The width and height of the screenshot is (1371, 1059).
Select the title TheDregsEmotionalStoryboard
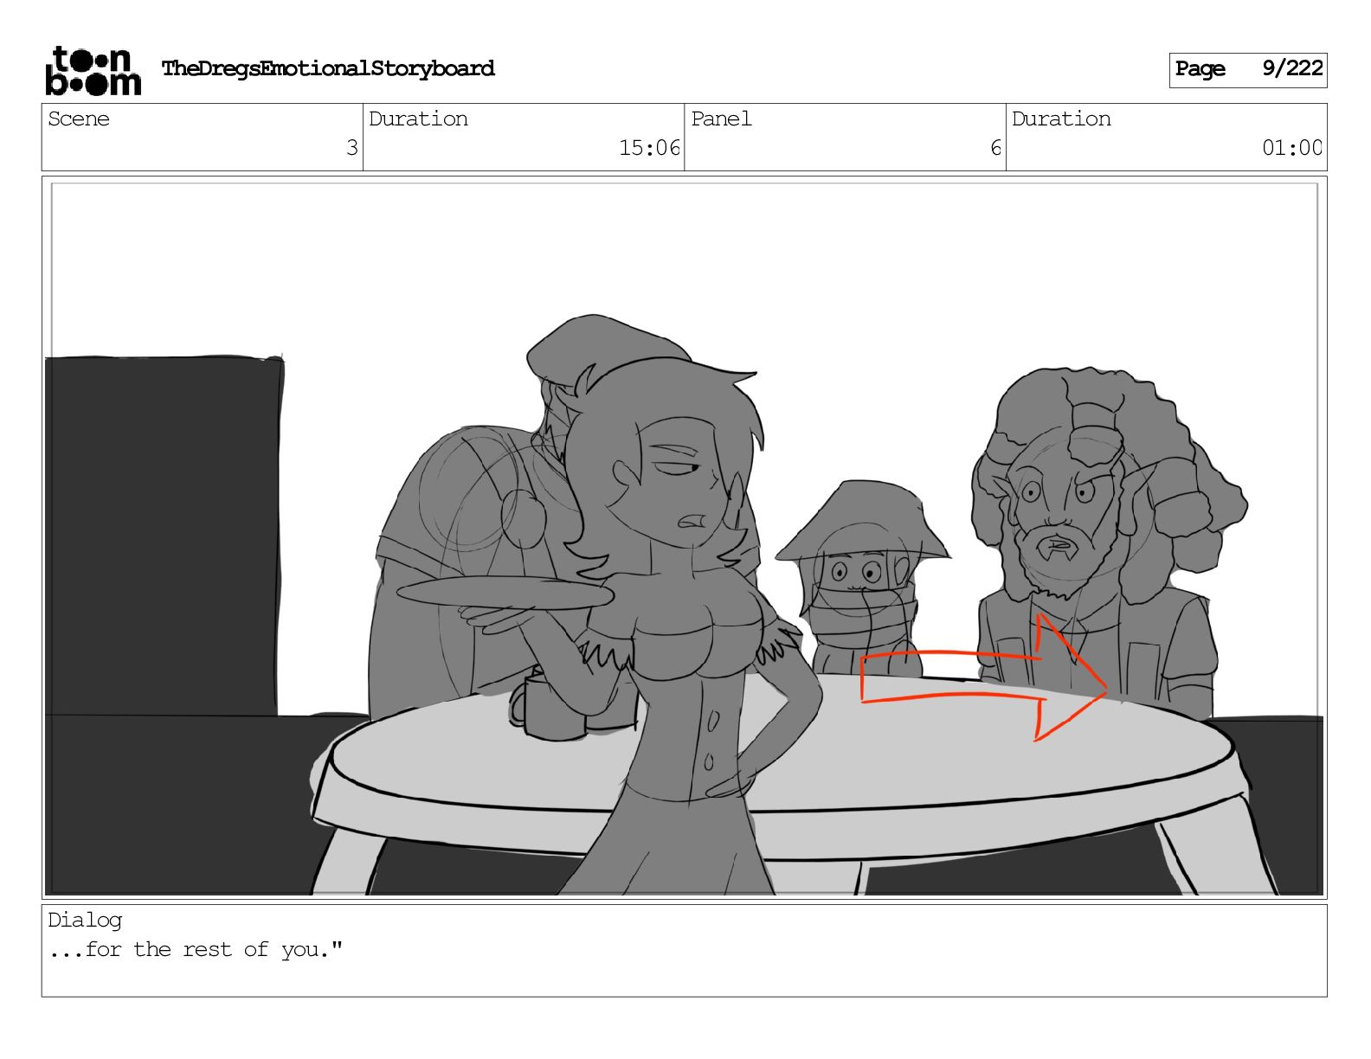[328, 68]
